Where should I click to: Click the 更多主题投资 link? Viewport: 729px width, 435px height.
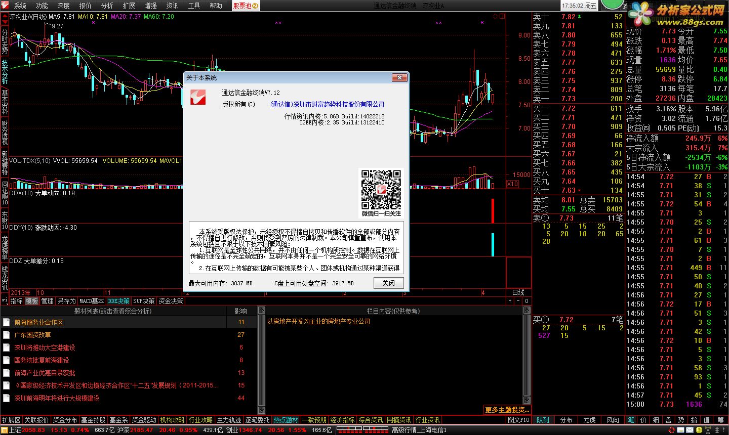(x=507, y=410)
